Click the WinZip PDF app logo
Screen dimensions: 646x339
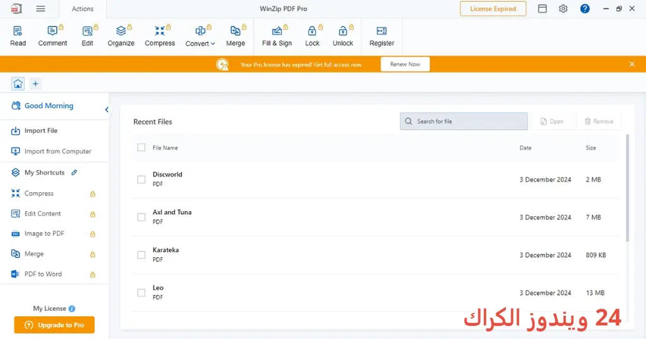coord(16,9)
